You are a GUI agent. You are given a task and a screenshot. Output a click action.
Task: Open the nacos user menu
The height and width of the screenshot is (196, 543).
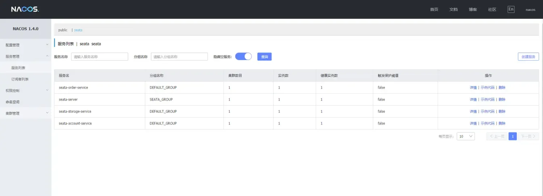point(530,10)
